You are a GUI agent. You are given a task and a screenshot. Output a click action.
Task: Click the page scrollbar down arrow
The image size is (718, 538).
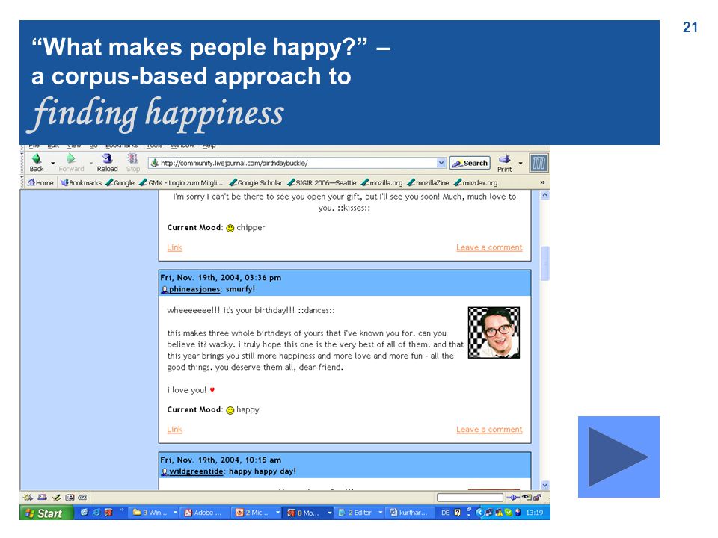pos(545,486)
